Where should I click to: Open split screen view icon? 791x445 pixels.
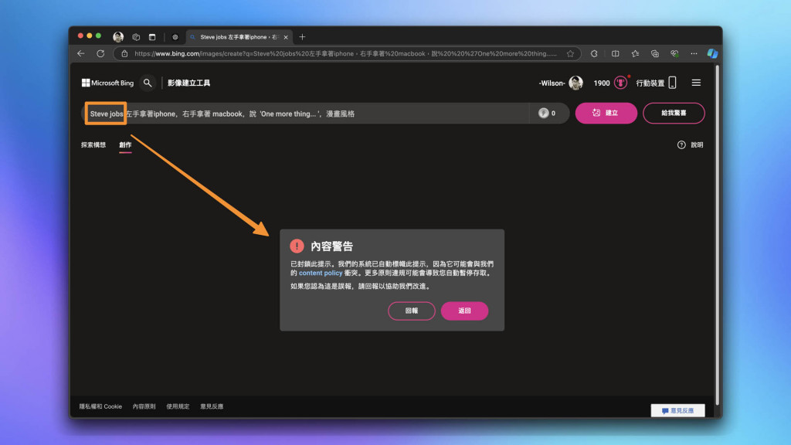pos(616,53)
